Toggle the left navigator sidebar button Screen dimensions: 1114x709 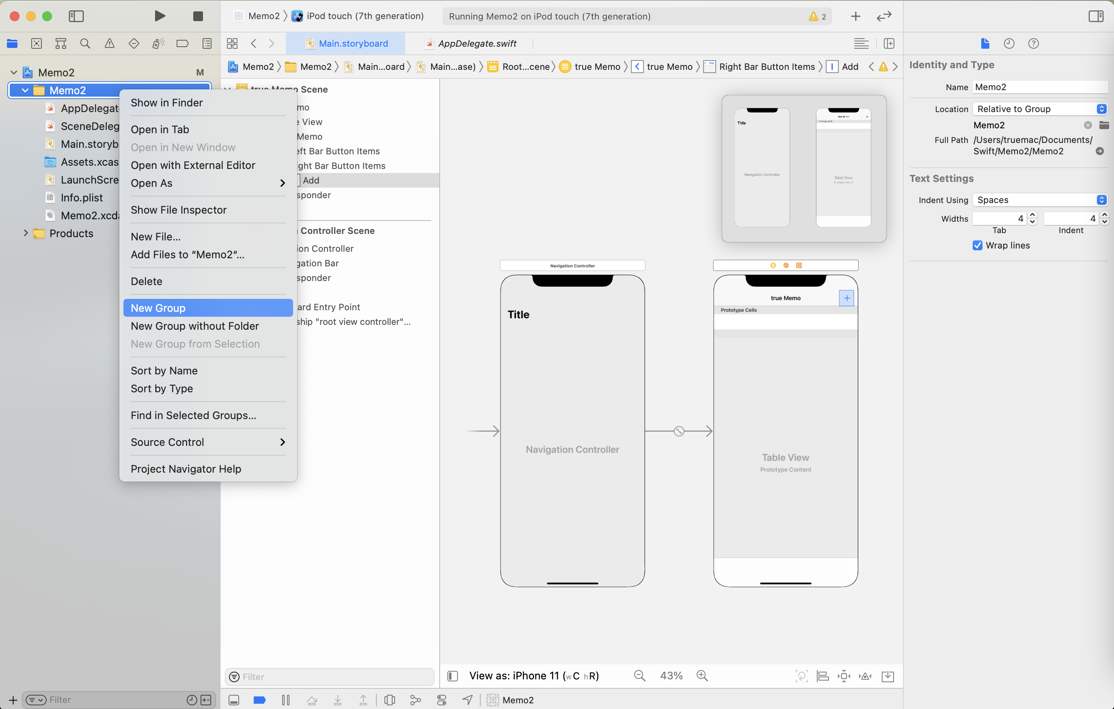point(76,16)
